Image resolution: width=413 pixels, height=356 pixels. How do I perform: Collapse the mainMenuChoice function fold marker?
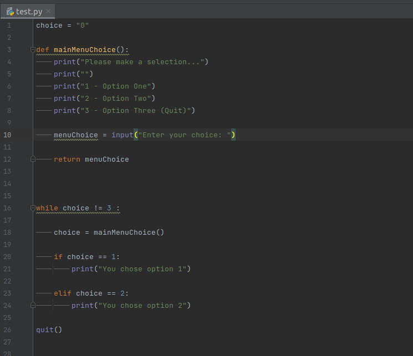[33, 50]
